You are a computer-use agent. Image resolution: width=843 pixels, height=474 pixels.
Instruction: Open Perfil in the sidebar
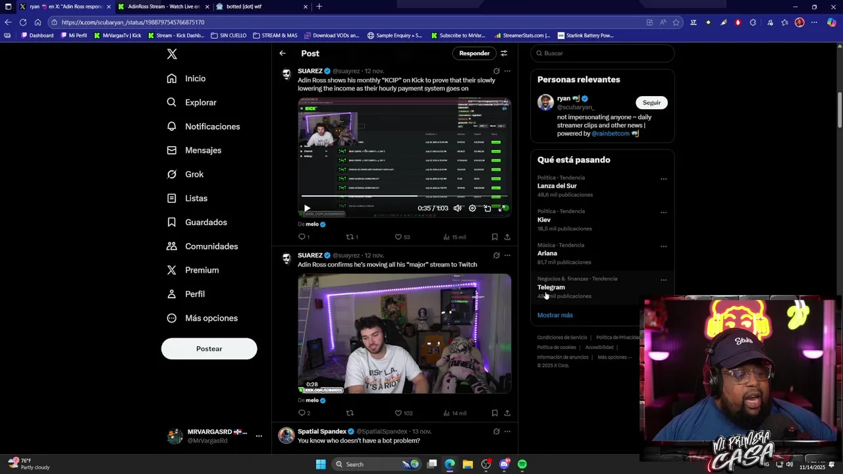click(186, 294)
